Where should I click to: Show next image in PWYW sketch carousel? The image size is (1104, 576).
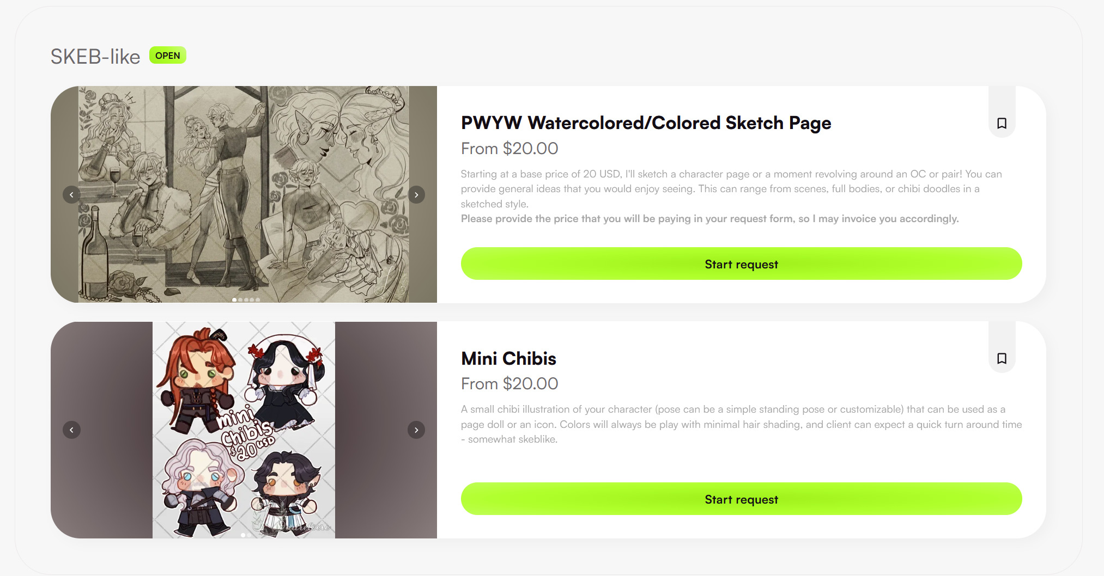pos(416,194)
